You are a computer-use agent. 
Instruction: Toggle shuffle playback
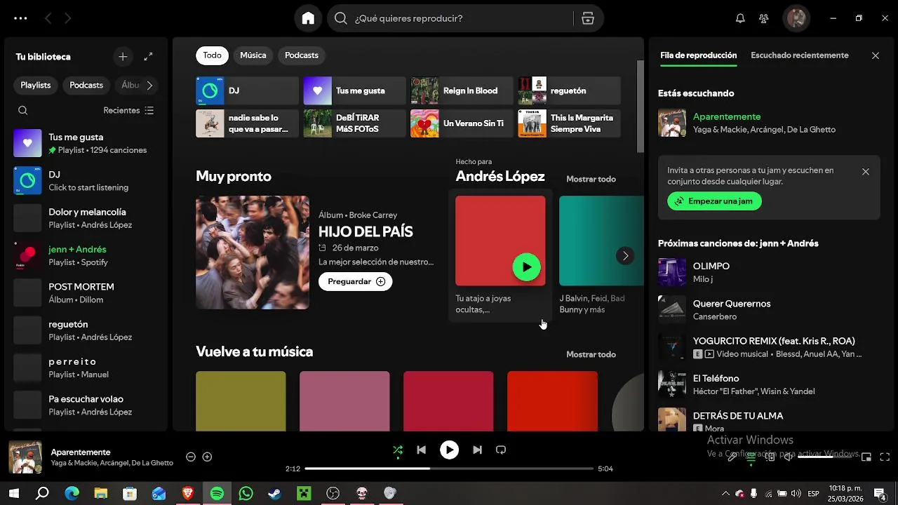point(398,450)
